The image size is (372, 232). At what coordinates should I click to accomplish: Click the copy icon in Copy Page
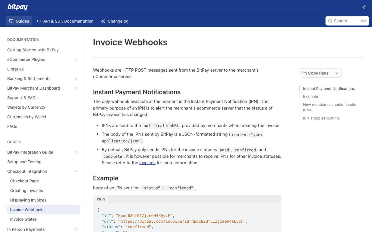coord(305,73)
